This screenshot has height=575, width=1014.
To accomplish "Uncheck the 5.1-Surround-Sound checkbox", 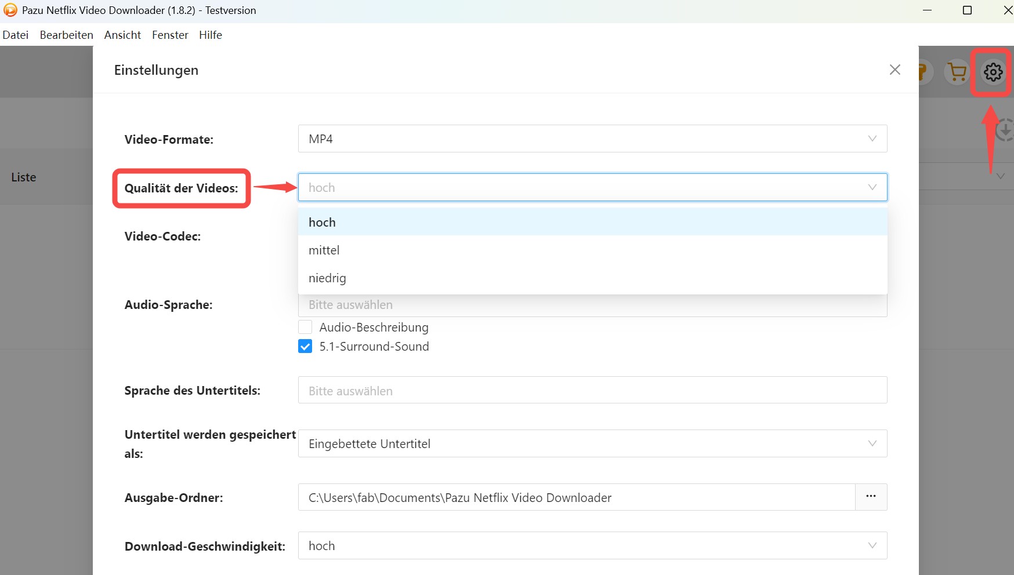I will click(305, 346).
